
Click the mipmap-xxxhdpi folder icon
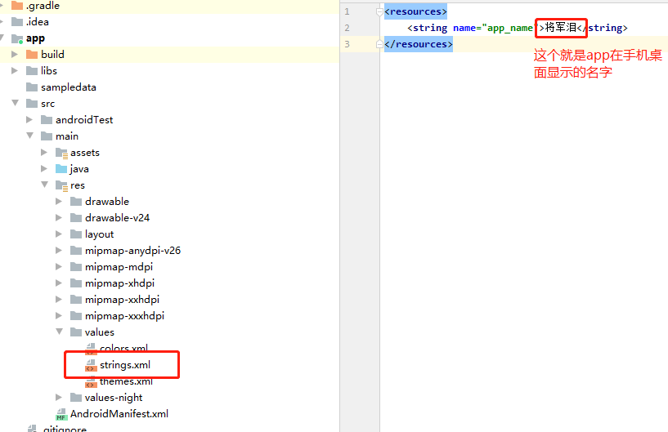pyautogui.click(x=76, y=316)
